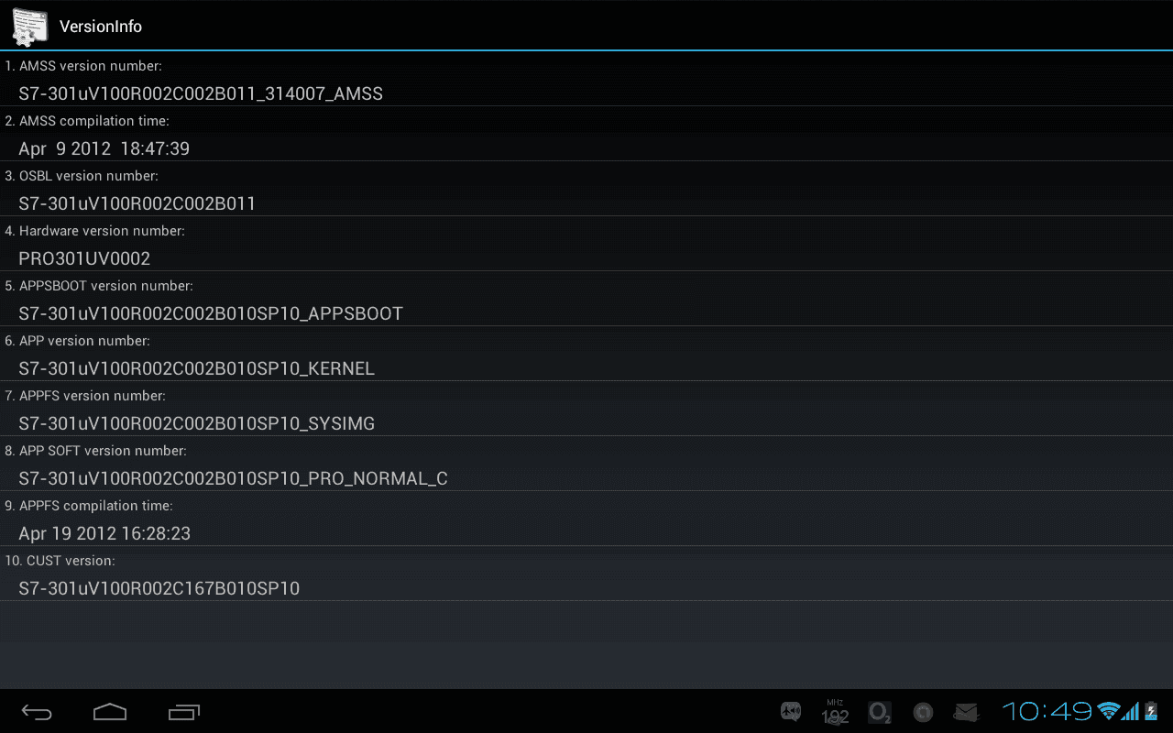This screenshot has width=1173, height=733.
Task: Tap the O2 notification icon
Action: click(x=879, y=712)
